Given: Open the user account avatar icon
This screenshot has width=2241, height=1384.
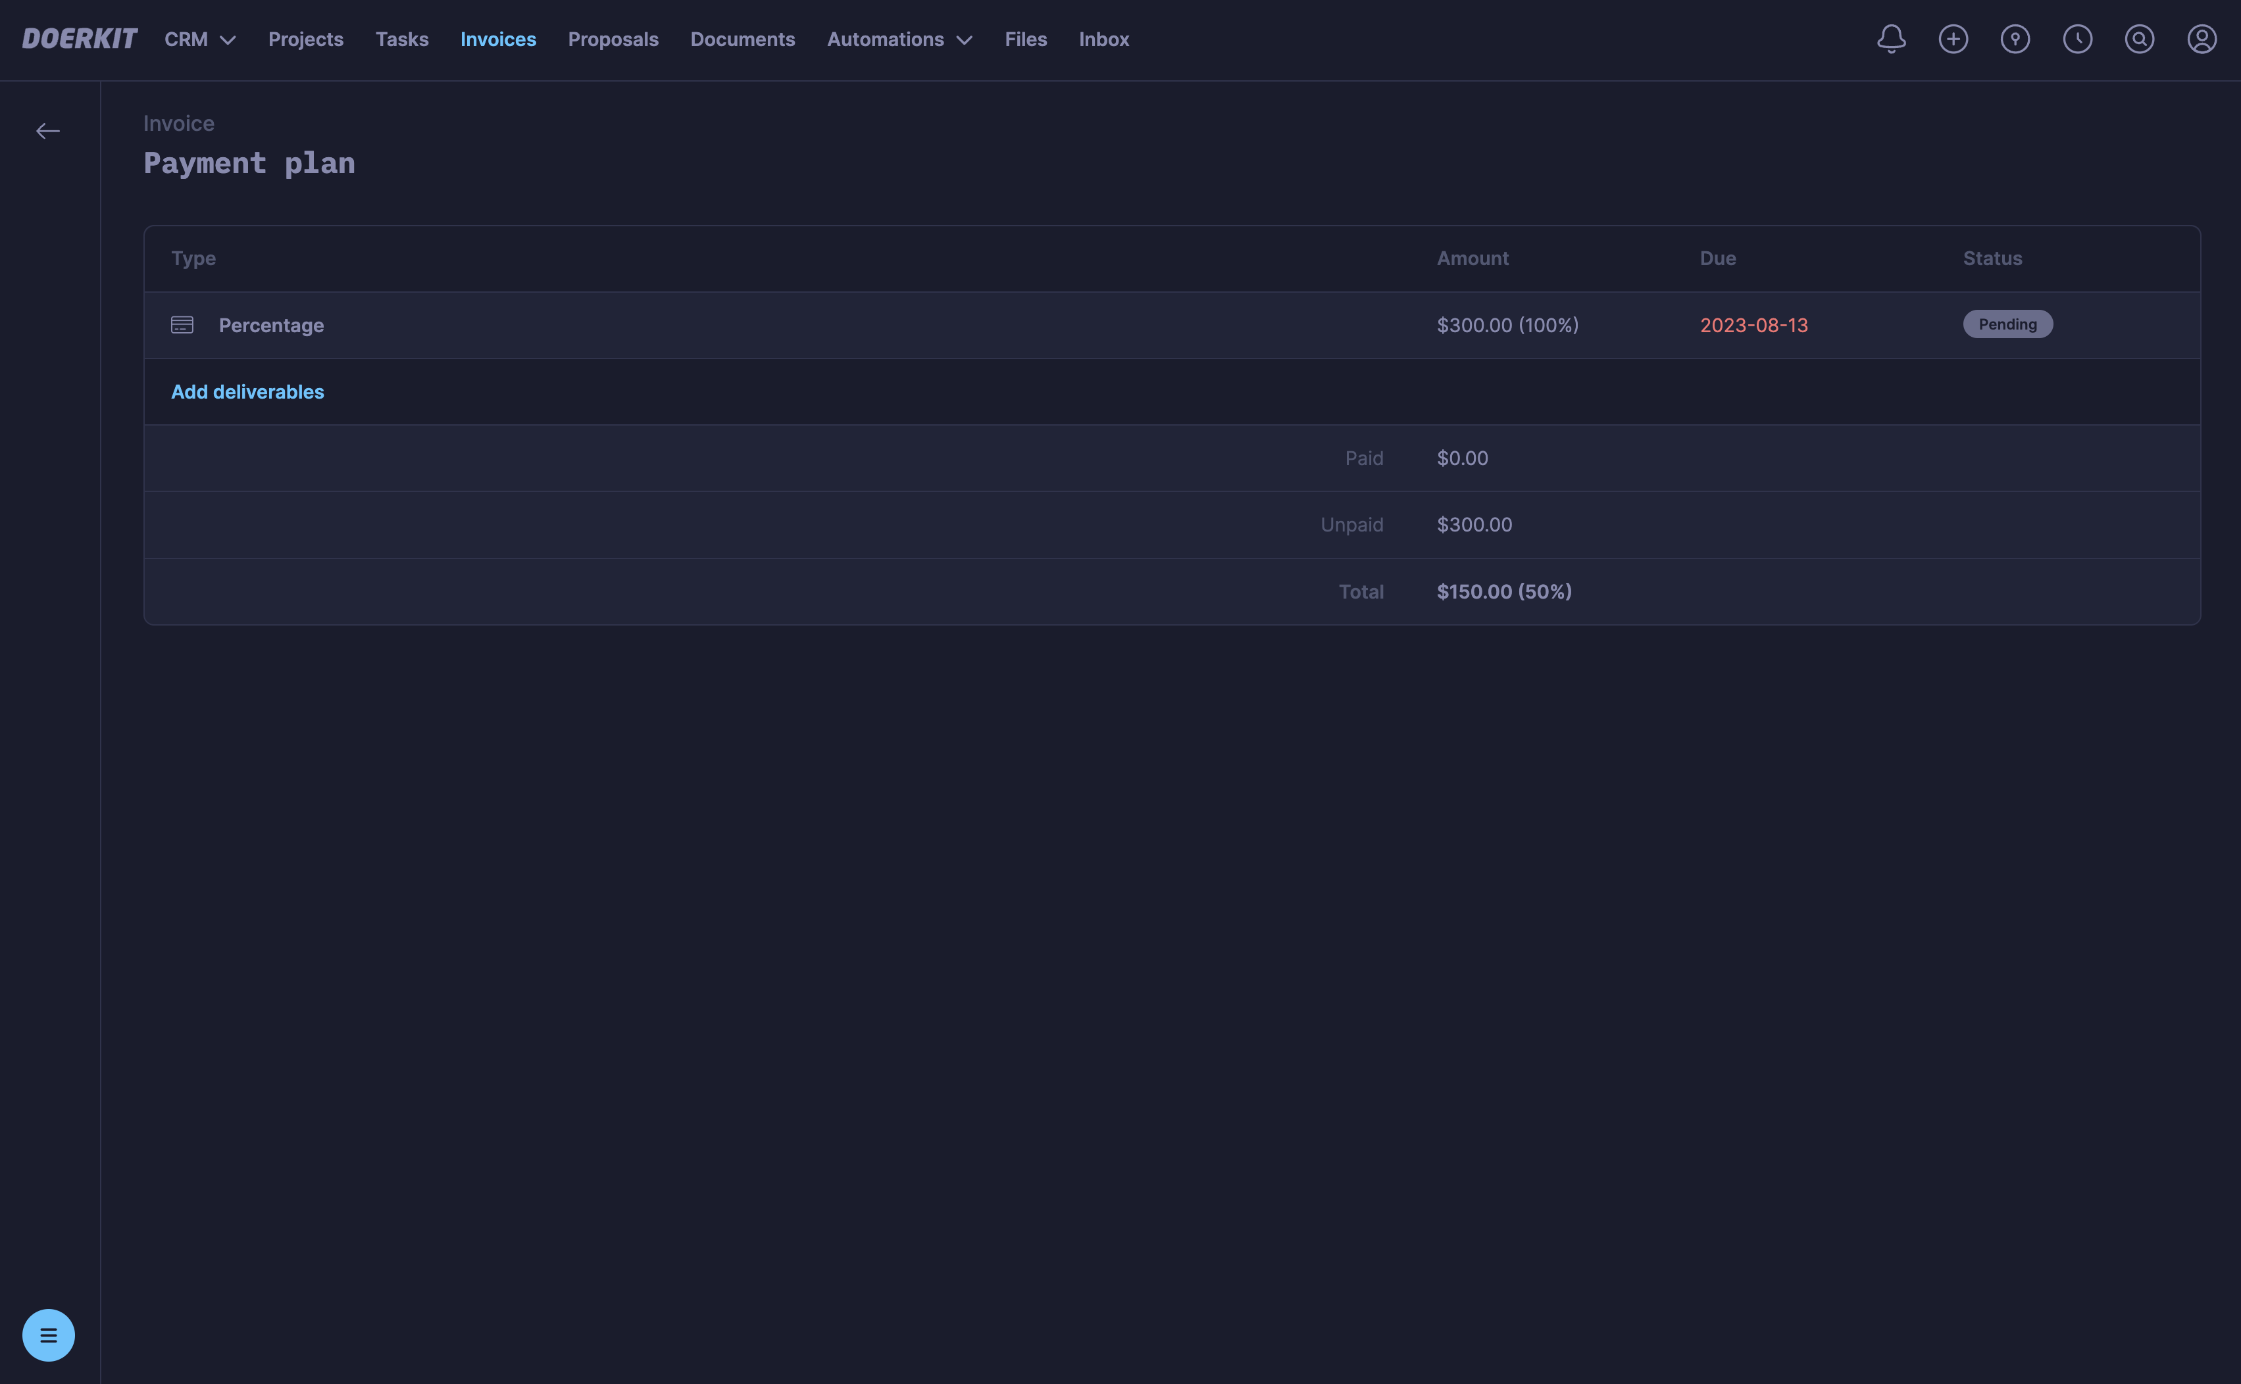Looking at the screenshot, I should [x=2202, y=38].
